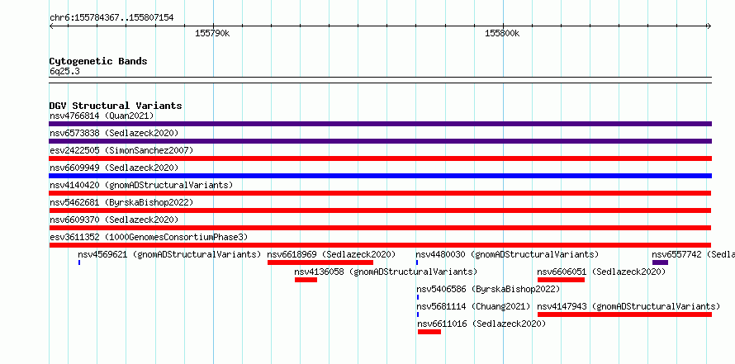The image size is (735, 364).
Task: Click the purple bar of nsv6573838
Action: click(380, 141)
